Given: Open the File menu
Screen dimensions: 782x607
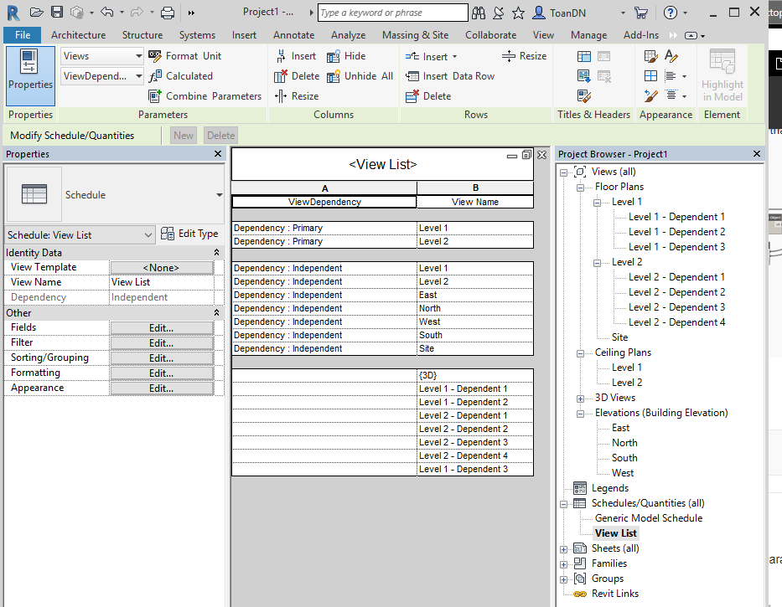Looking at the screenshot, I should [x=22, y=35].
